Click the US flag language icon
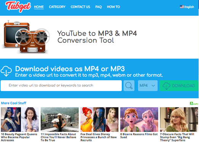The height and width of the screenshot is (142, 199). (182, 7)
